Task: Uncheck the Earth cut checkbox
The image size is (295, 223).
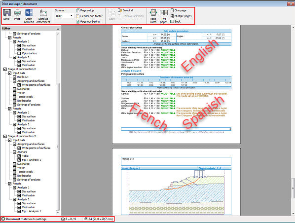Action: tap(14, 77)
